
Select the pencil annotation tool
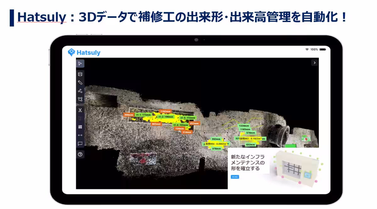(80, 83)
